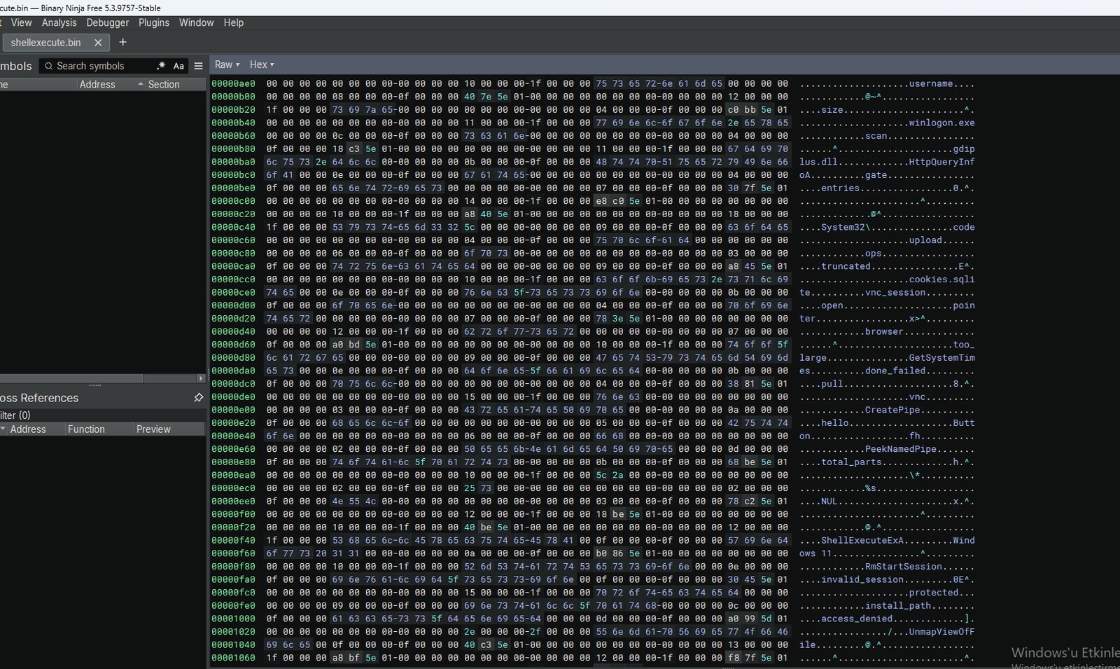1120x669 pixels.
Task: Click ASCII text 'ShellExecuteExA' in hex view
Action: click(862, 540)
